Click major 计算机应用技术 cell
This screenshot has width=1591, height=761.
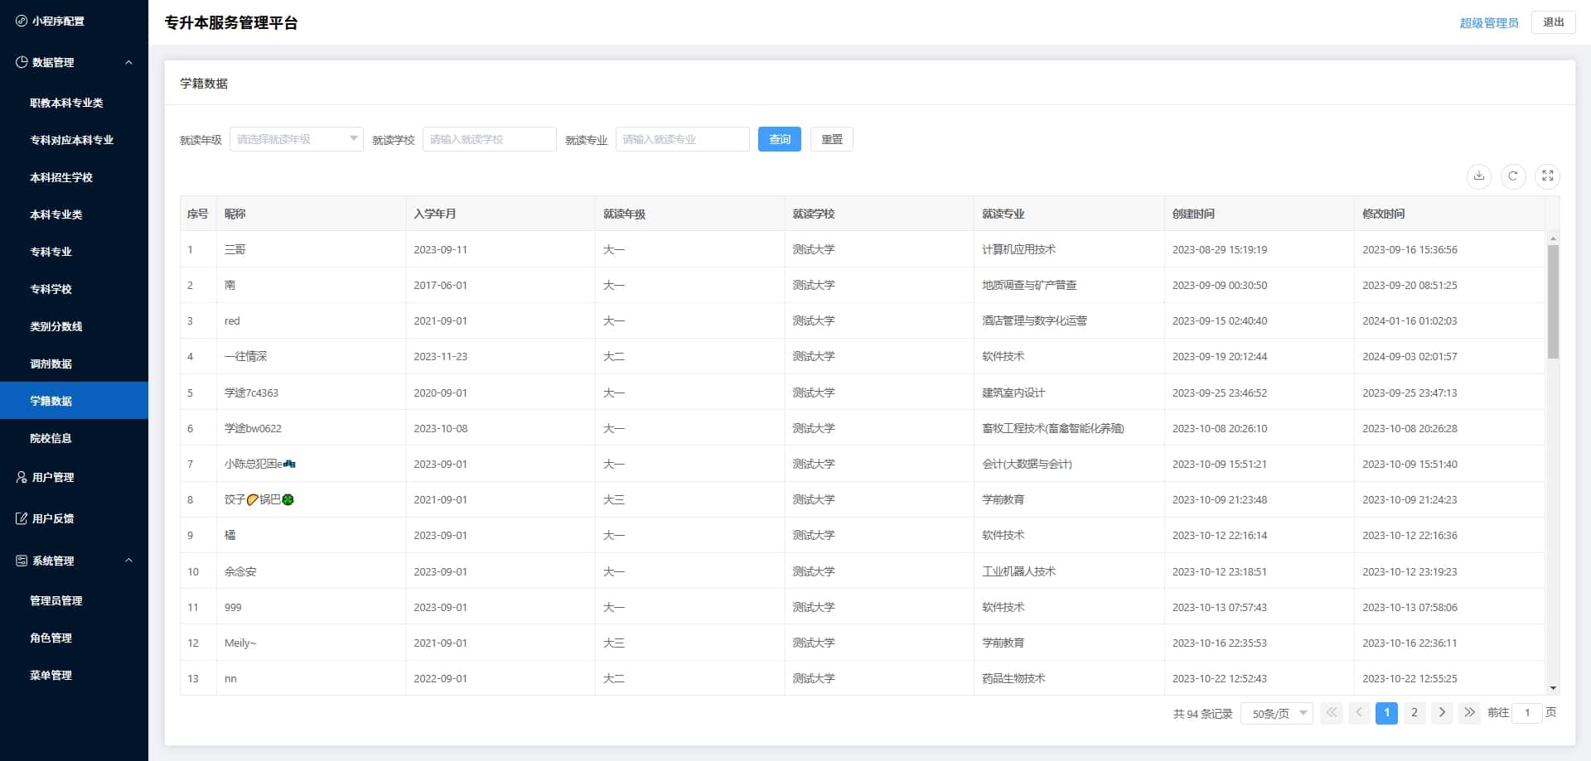pyautogui.click(x=1018, y=249)
